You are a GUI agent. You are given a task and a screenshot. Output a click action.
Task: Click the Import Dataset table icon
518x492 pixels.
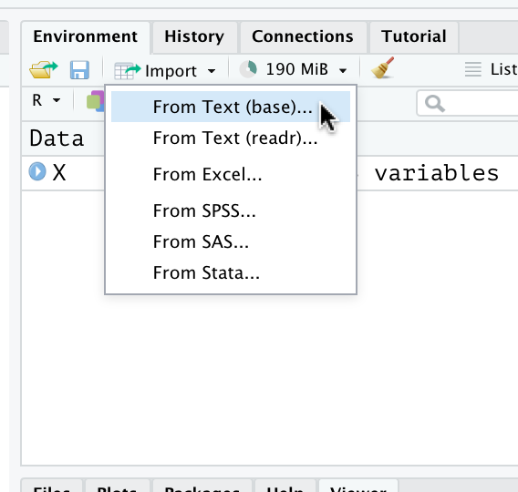click(128, 71)
